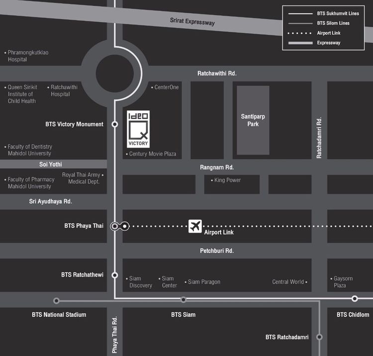
Task: Click the Victory Monument roundabout center
Action: coord(115,73)
